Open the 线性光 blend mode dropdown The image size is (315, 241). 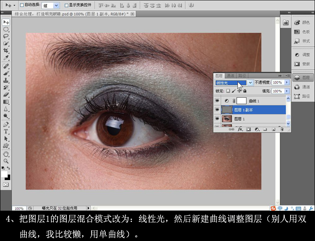pos(234,82)
